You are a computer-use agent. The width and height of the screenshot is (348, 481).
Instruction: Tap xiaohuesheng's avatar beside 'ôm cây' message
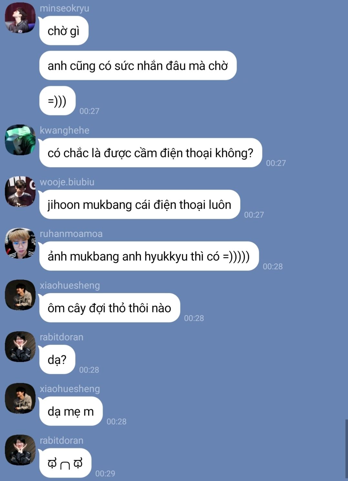(x=20, y=295)
